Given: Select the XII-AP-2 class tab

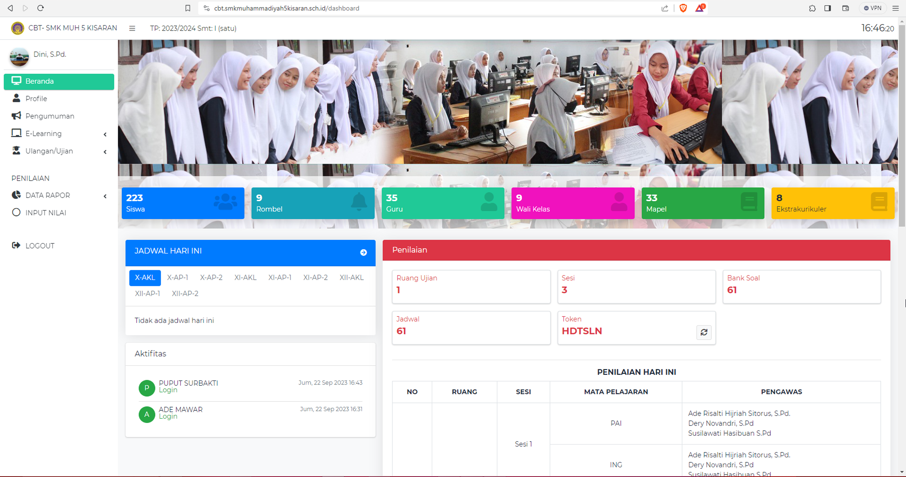Looking at the screenshot, I should pyautogui.click(x=185, y=294).
